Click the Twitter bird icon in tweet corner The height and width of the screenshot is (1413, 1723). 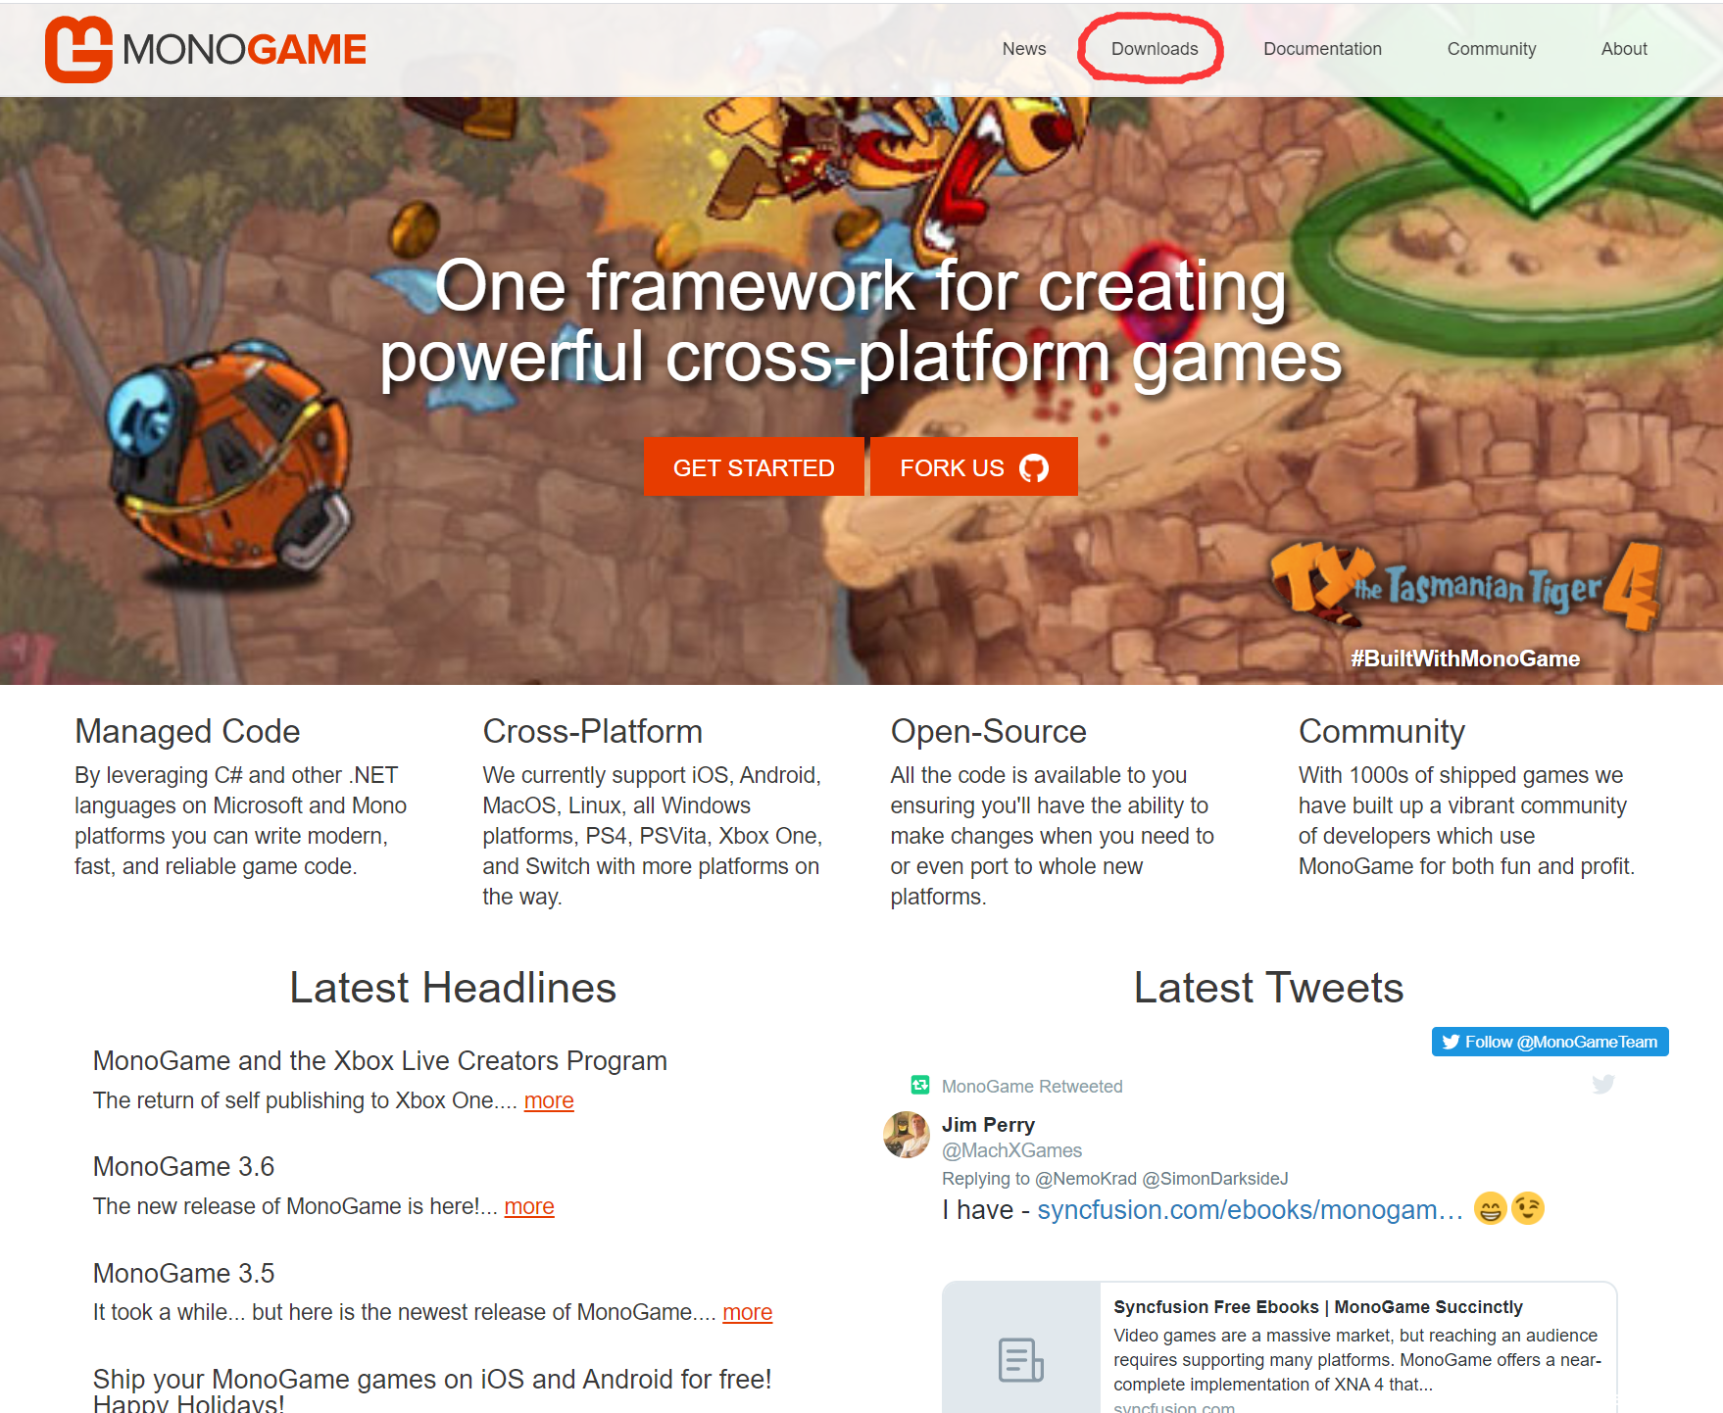click(x=1603, y=1084)
